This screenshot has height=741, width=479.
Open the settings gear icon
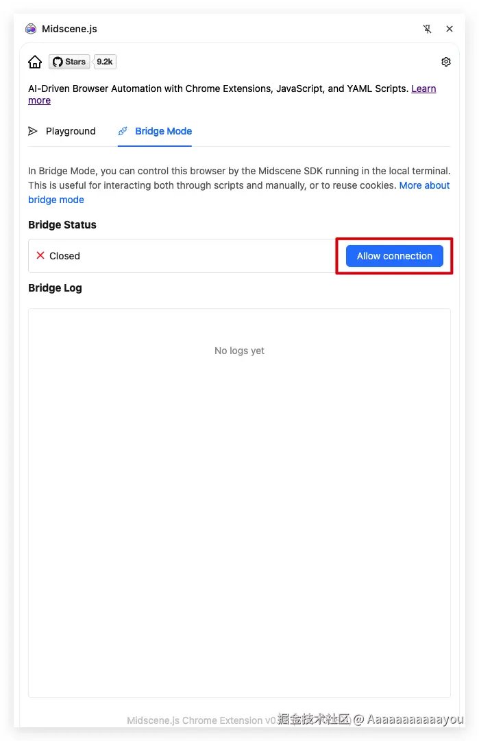pyautogui.click(x=446, y=62)
